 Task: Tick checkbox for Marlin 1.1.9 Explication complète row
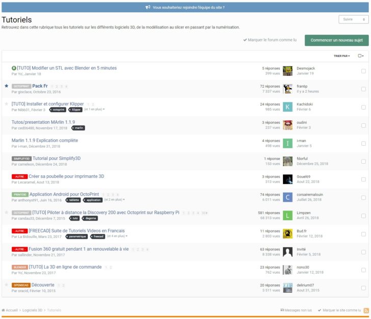pyautogui.click(x=363, y=143)
